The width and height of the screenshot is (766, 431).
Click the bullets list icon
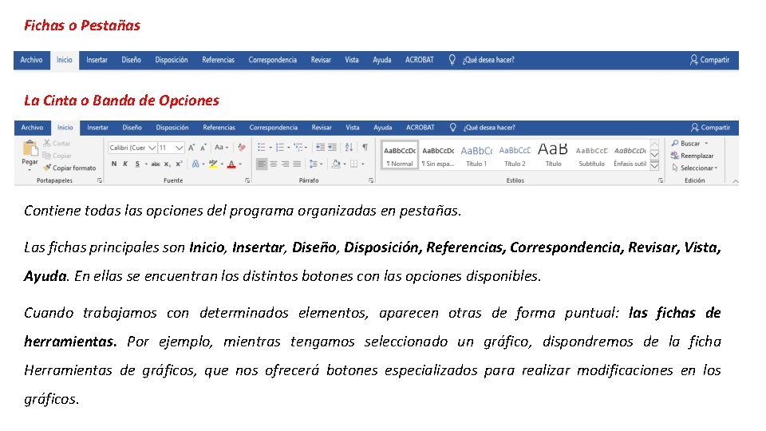(262, 147)
